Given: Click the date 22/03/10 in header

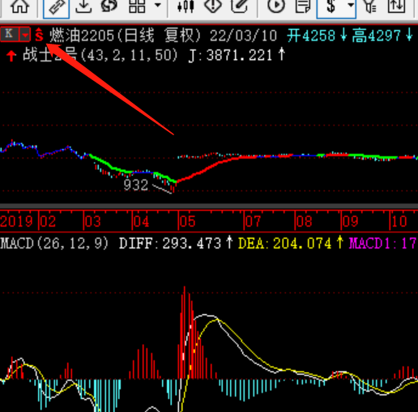Looking at the screenshot, I should coord(243,36).
